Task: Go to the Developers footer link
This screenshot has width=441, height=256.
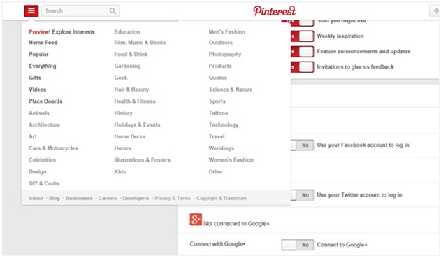Action: pos(136,198)
